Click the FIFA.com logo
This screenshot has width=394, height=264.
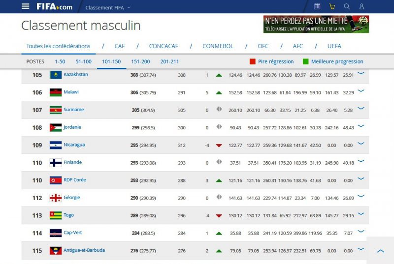click(54, 7)
